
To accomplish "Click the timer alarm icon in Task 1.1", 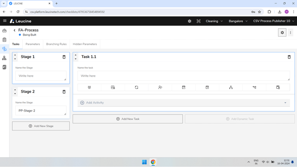I will 89,87.
